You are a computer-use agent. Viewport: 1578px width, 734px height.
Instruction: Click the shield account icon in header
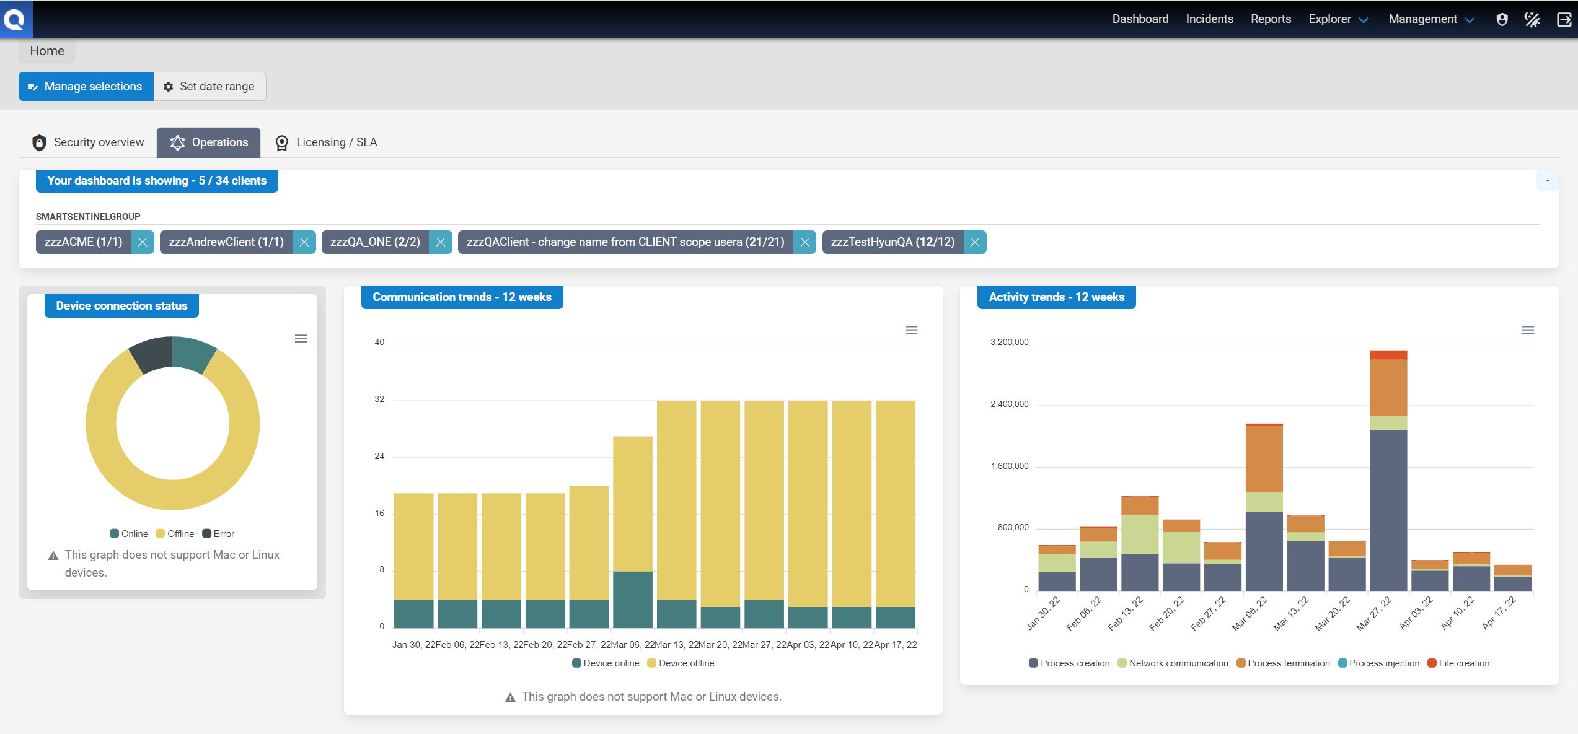(x=1502, y=19)
